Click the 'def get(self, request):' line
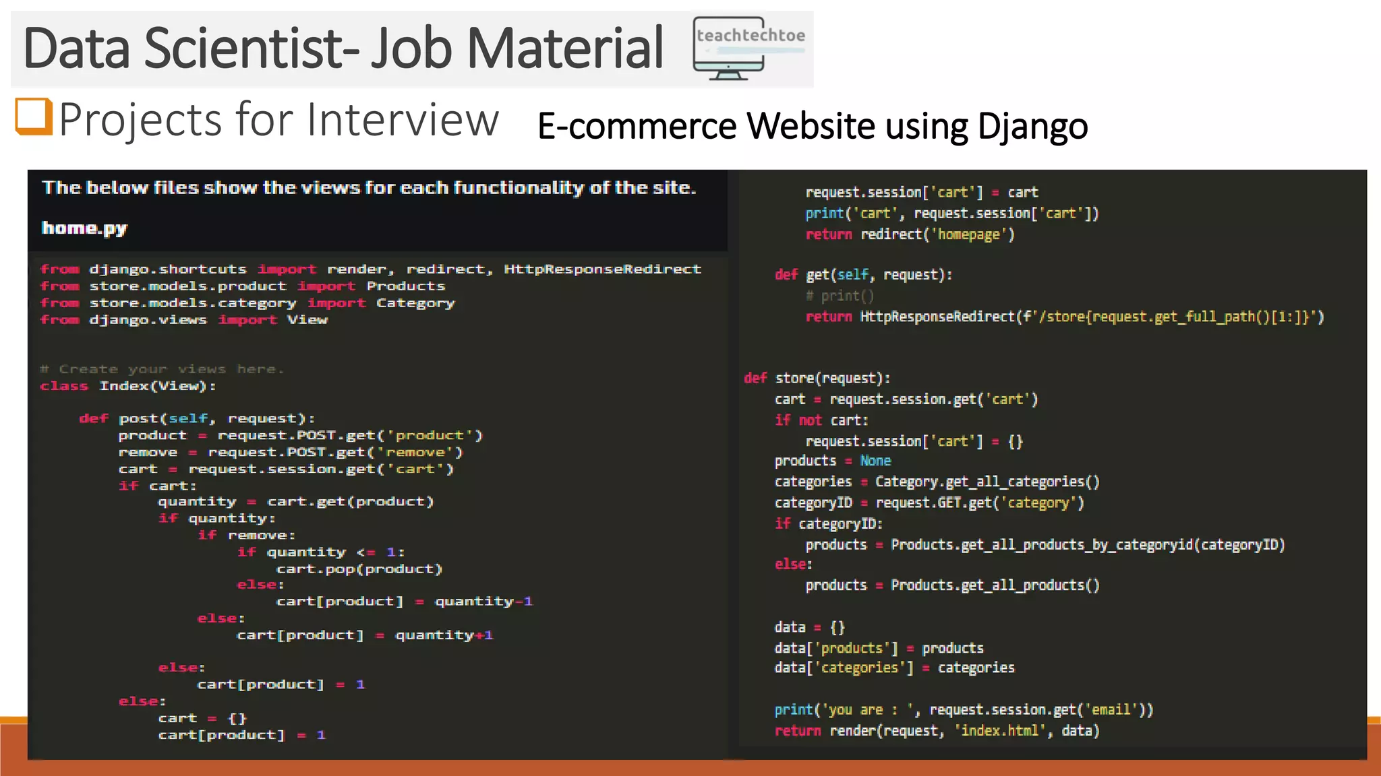This screenshot has width=1381, height=776. (864, 275)
